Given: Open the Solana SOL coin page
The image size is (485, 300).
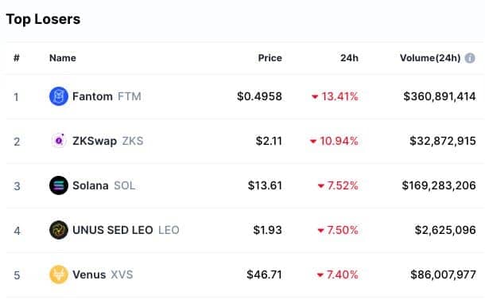Looking at the screenshot, I should [x=104, y=185].
